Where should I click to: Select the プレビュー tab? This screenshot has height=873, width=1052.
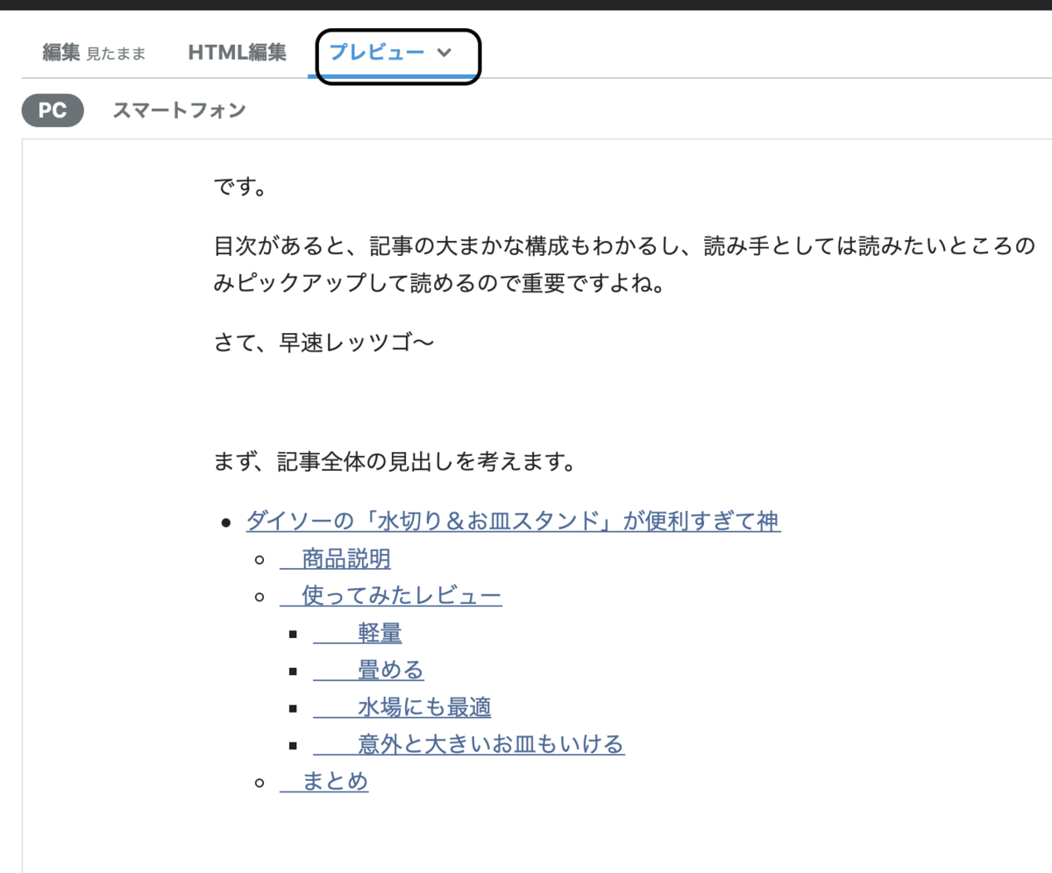pyautogui.click(x=377, y=53)
